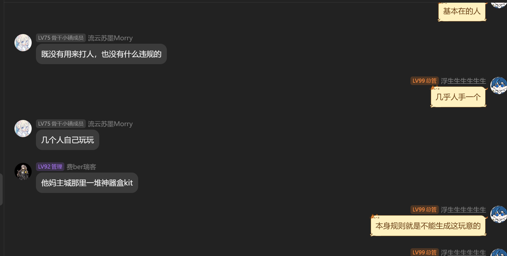Select the bubble 本身规则就是不能生成这玩意的

(428, 226)
